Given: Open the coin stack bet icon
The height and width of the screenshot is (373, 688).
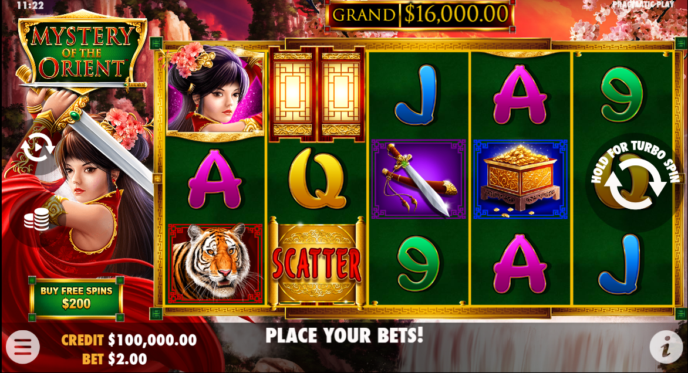Looking at the screenshot, I should pos(36,219).
